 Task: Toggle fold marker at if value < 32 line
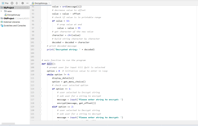[x=41, y=21]
